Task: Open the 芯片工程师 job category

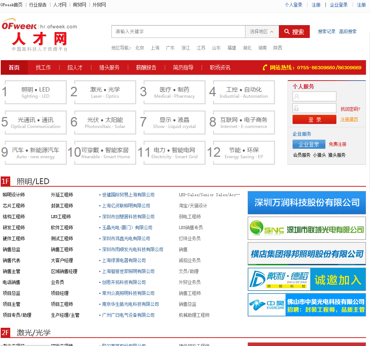Action: (14, 206)
